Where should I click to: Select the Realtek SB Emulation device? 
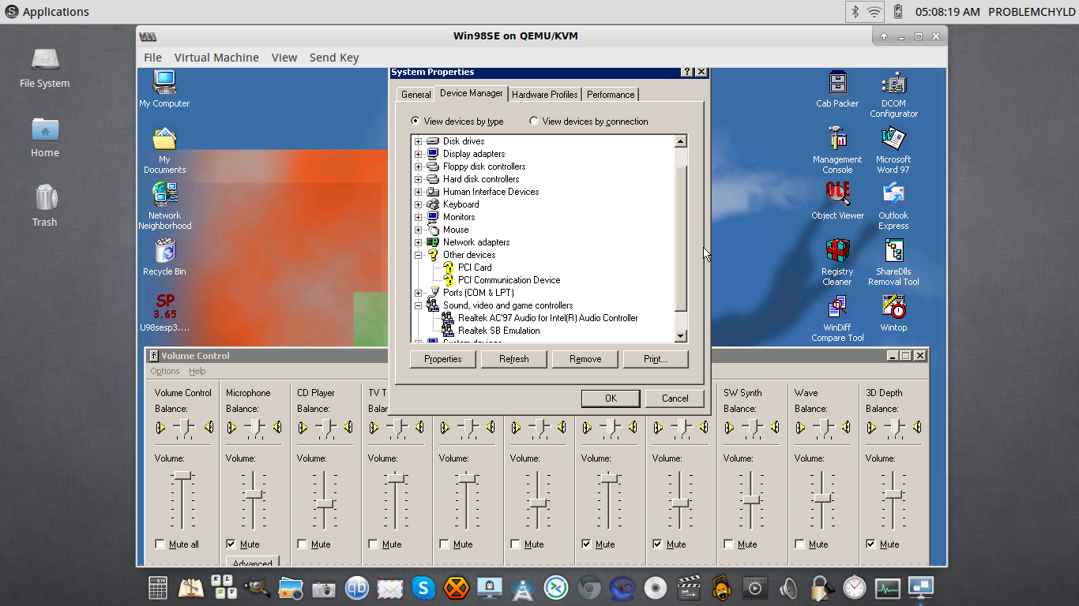pos(498,331)
